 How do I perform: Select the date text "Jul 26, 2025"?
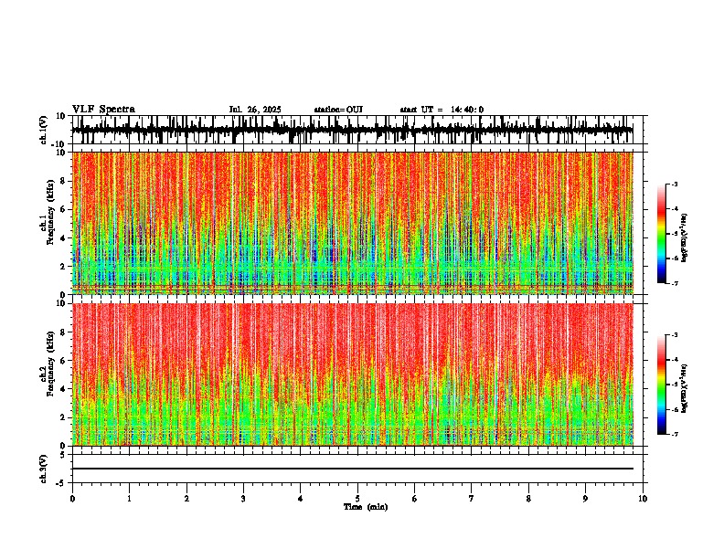tap(255, 110)
